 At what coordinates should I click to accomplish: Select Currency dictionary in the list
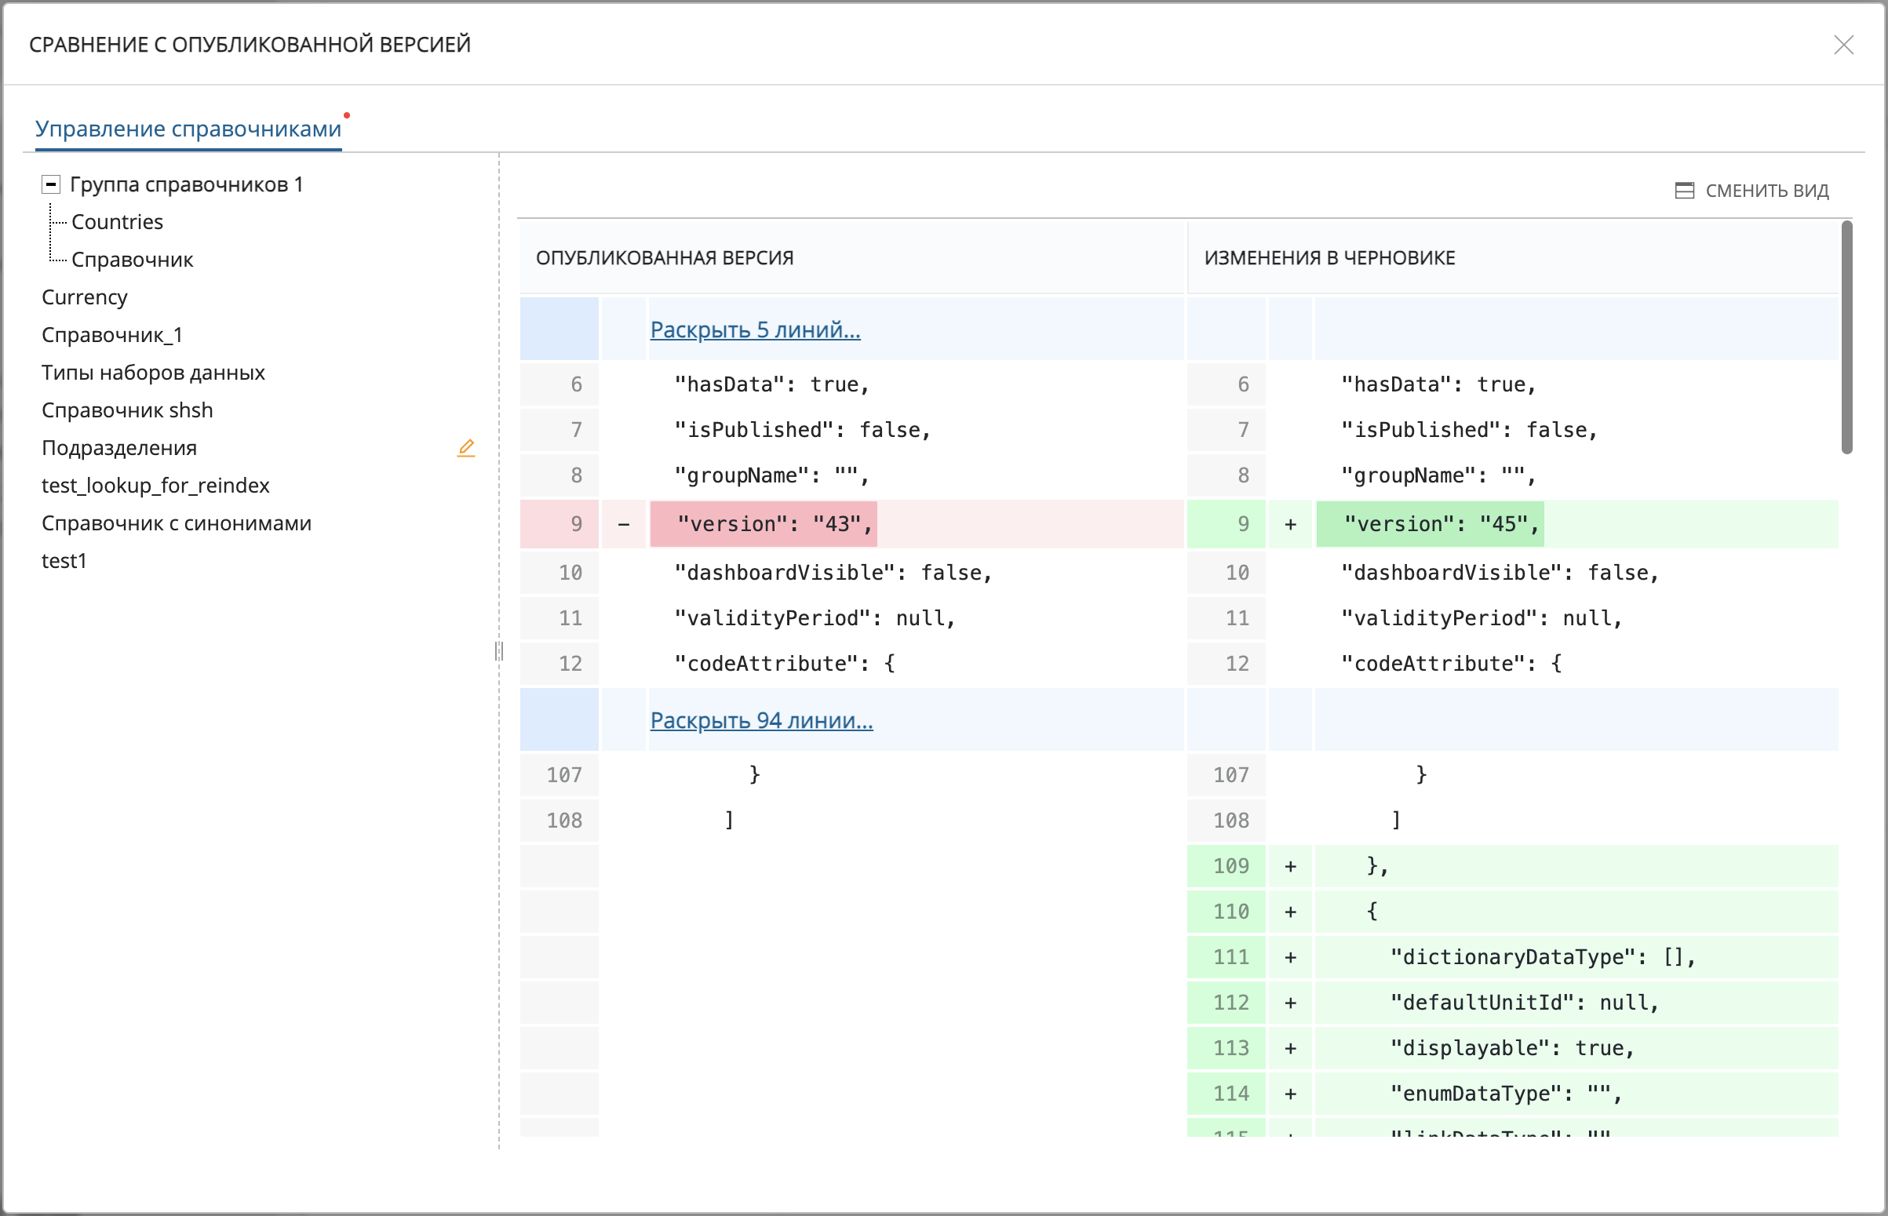coord(85,297)
